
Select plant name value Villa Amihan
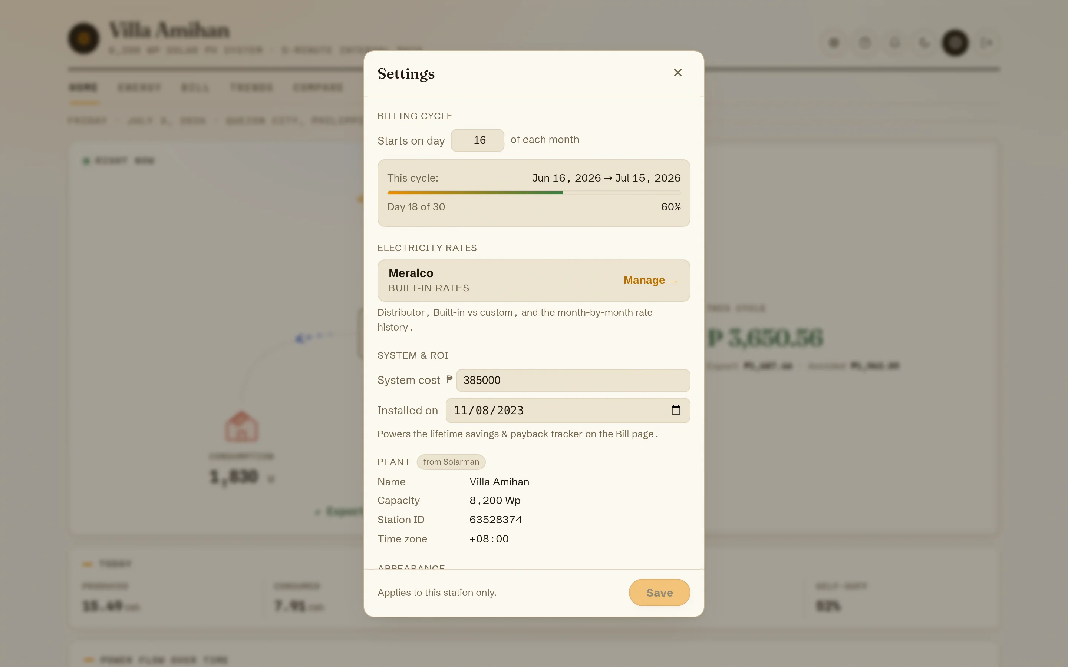point(499,482)
